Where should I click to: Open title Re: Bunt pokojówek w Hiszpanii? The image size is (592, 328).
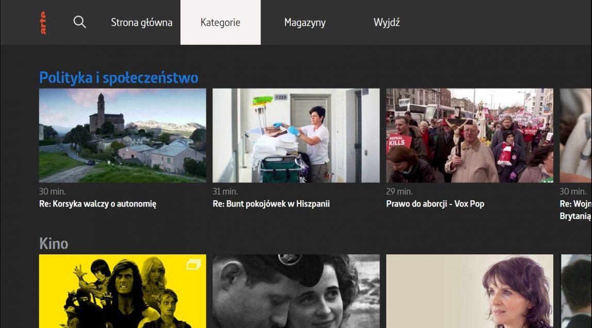tap(271, 204)
